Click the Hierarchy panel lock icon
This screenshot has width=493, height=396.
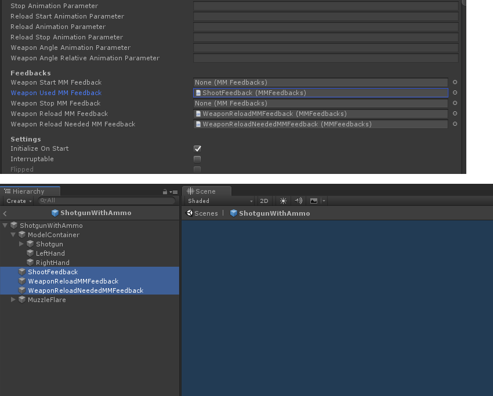(x=165, y=191)
